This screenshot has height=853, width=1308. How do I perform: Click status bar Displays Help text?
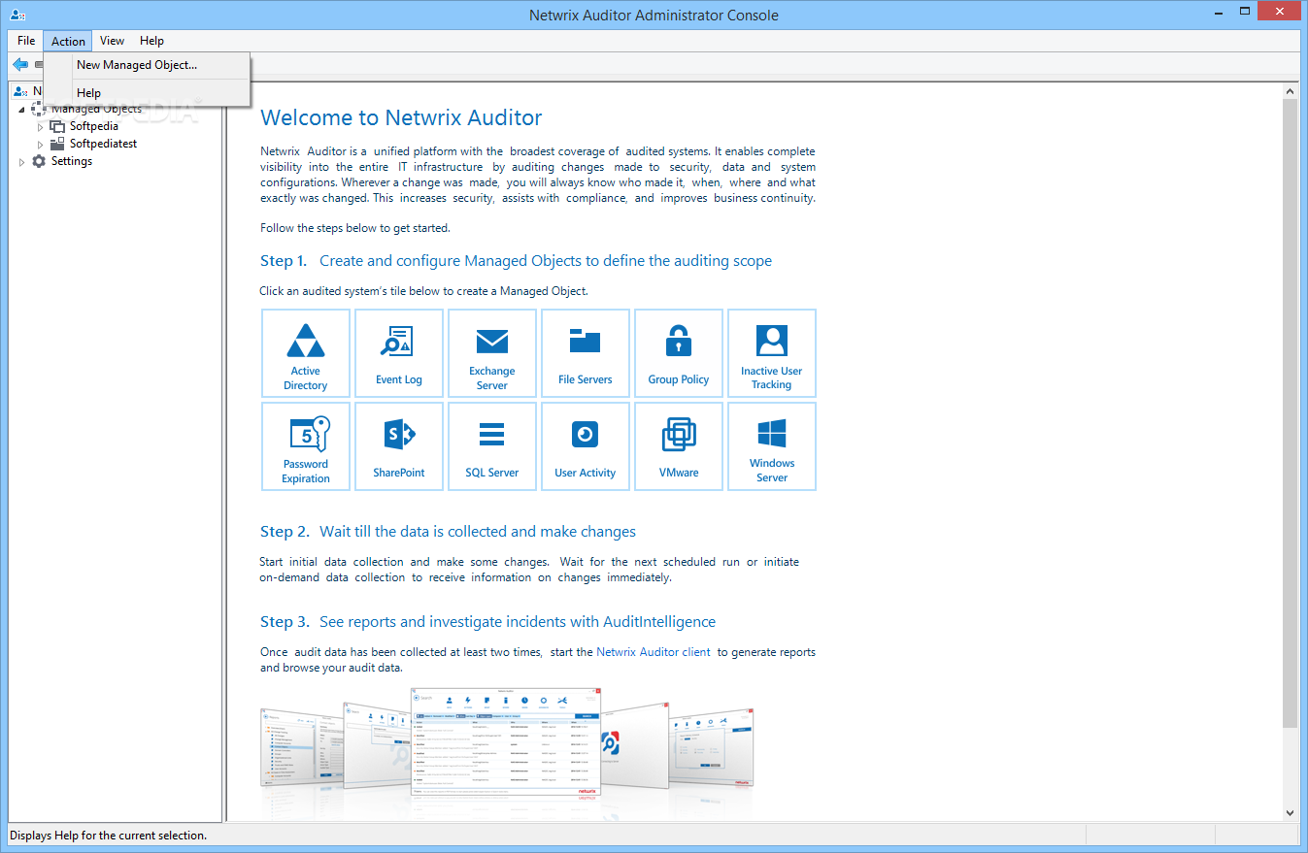pos(108,835)
